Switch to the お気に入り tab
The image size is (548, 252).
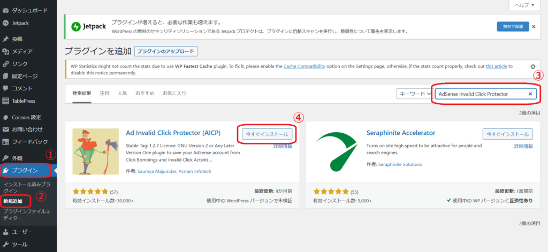tap(174, 93)
